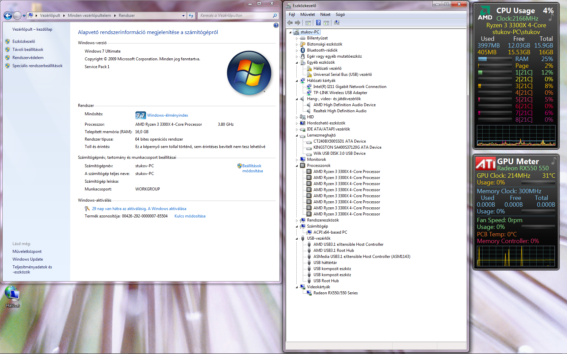Click core 1 usage bar in CPU gadget
The image size is (567, 354).
click(x=495, y=72)
